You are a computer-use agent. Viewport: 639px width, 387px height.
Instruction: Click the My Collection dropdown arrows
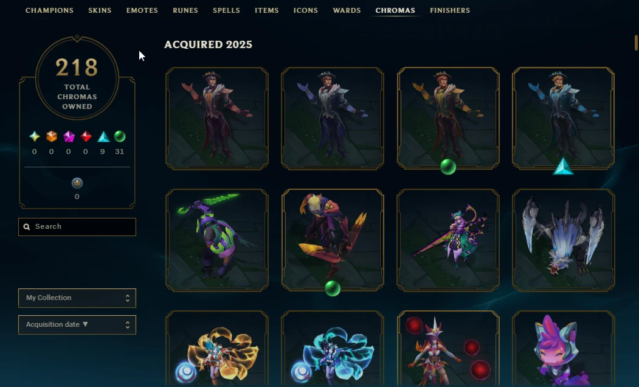tap(128, 298)
